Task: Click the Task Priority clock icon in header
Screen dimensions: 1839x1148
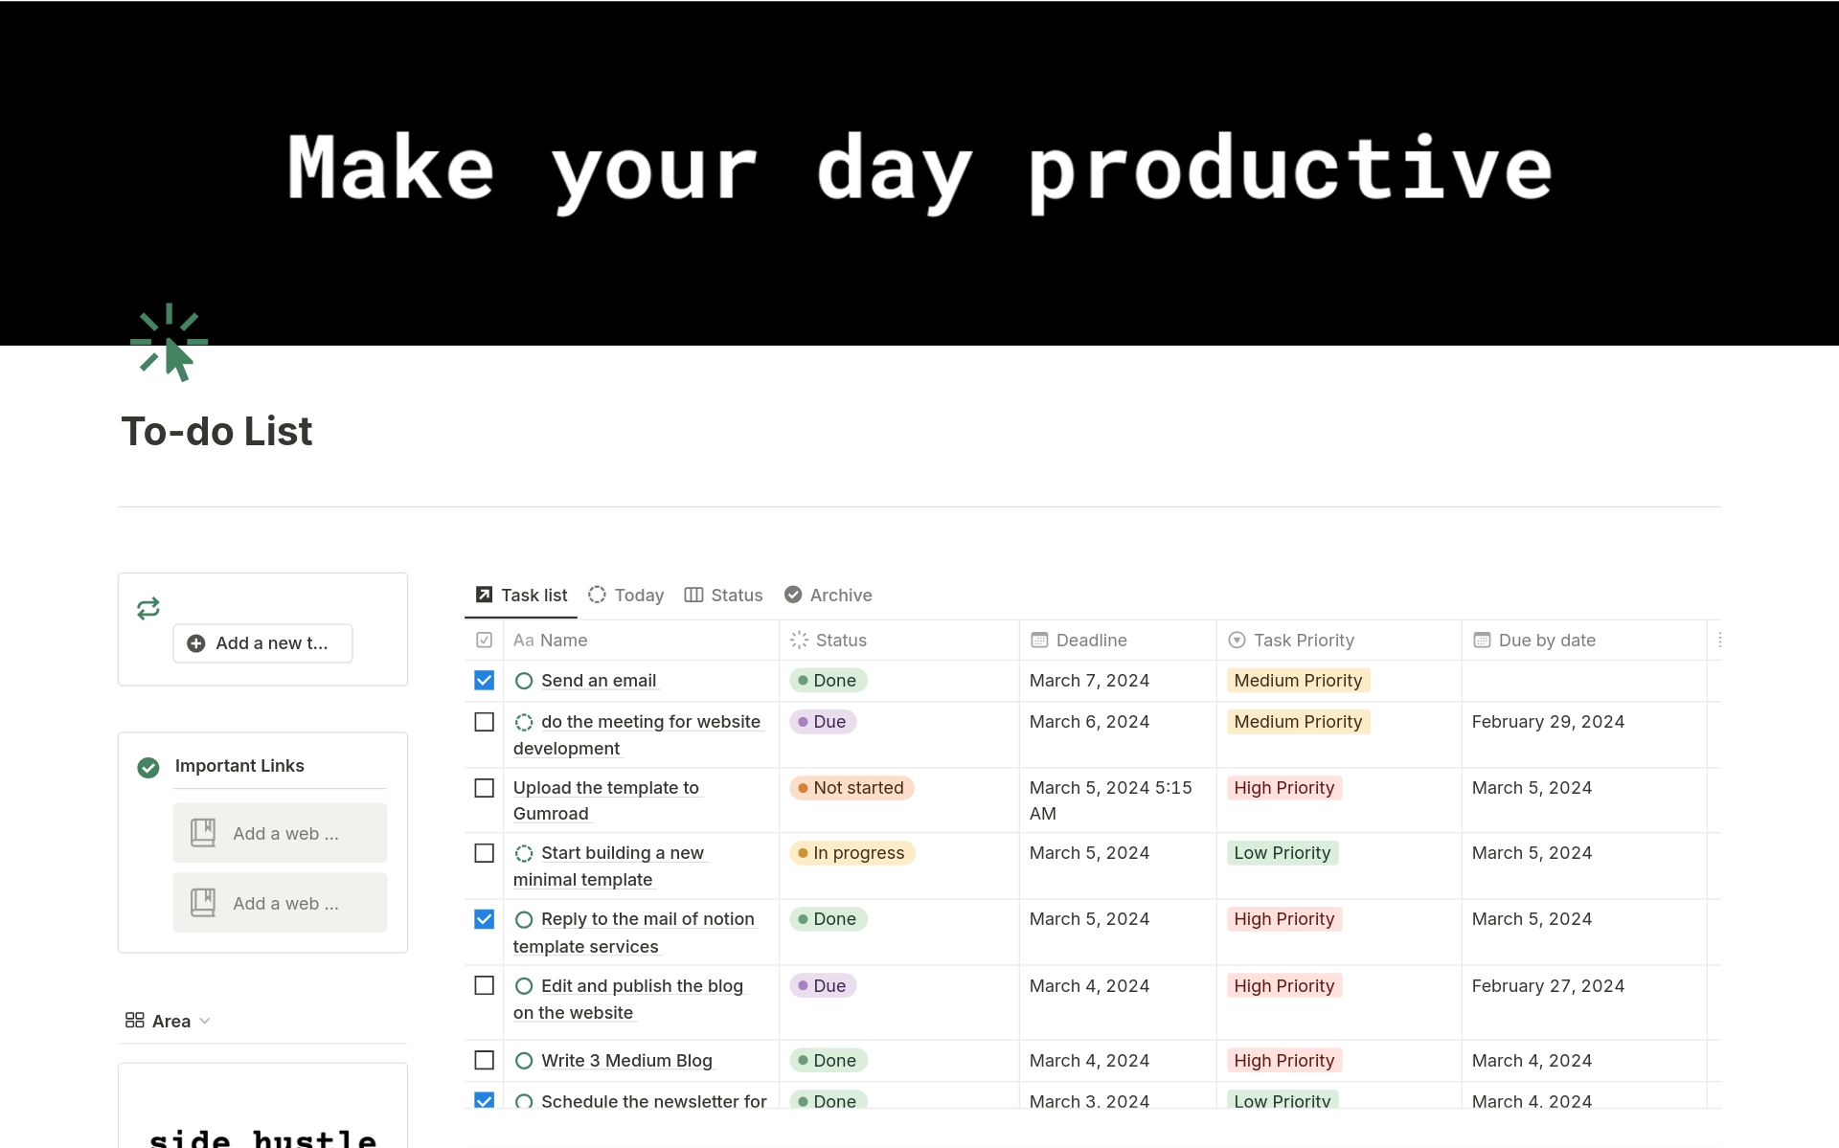Action: (1237, 639)
